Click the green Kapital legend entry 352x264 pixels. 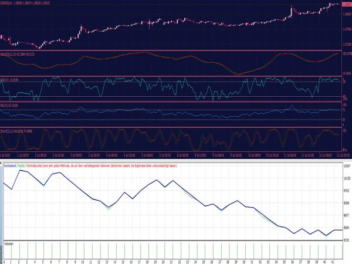tap(21, 166)
